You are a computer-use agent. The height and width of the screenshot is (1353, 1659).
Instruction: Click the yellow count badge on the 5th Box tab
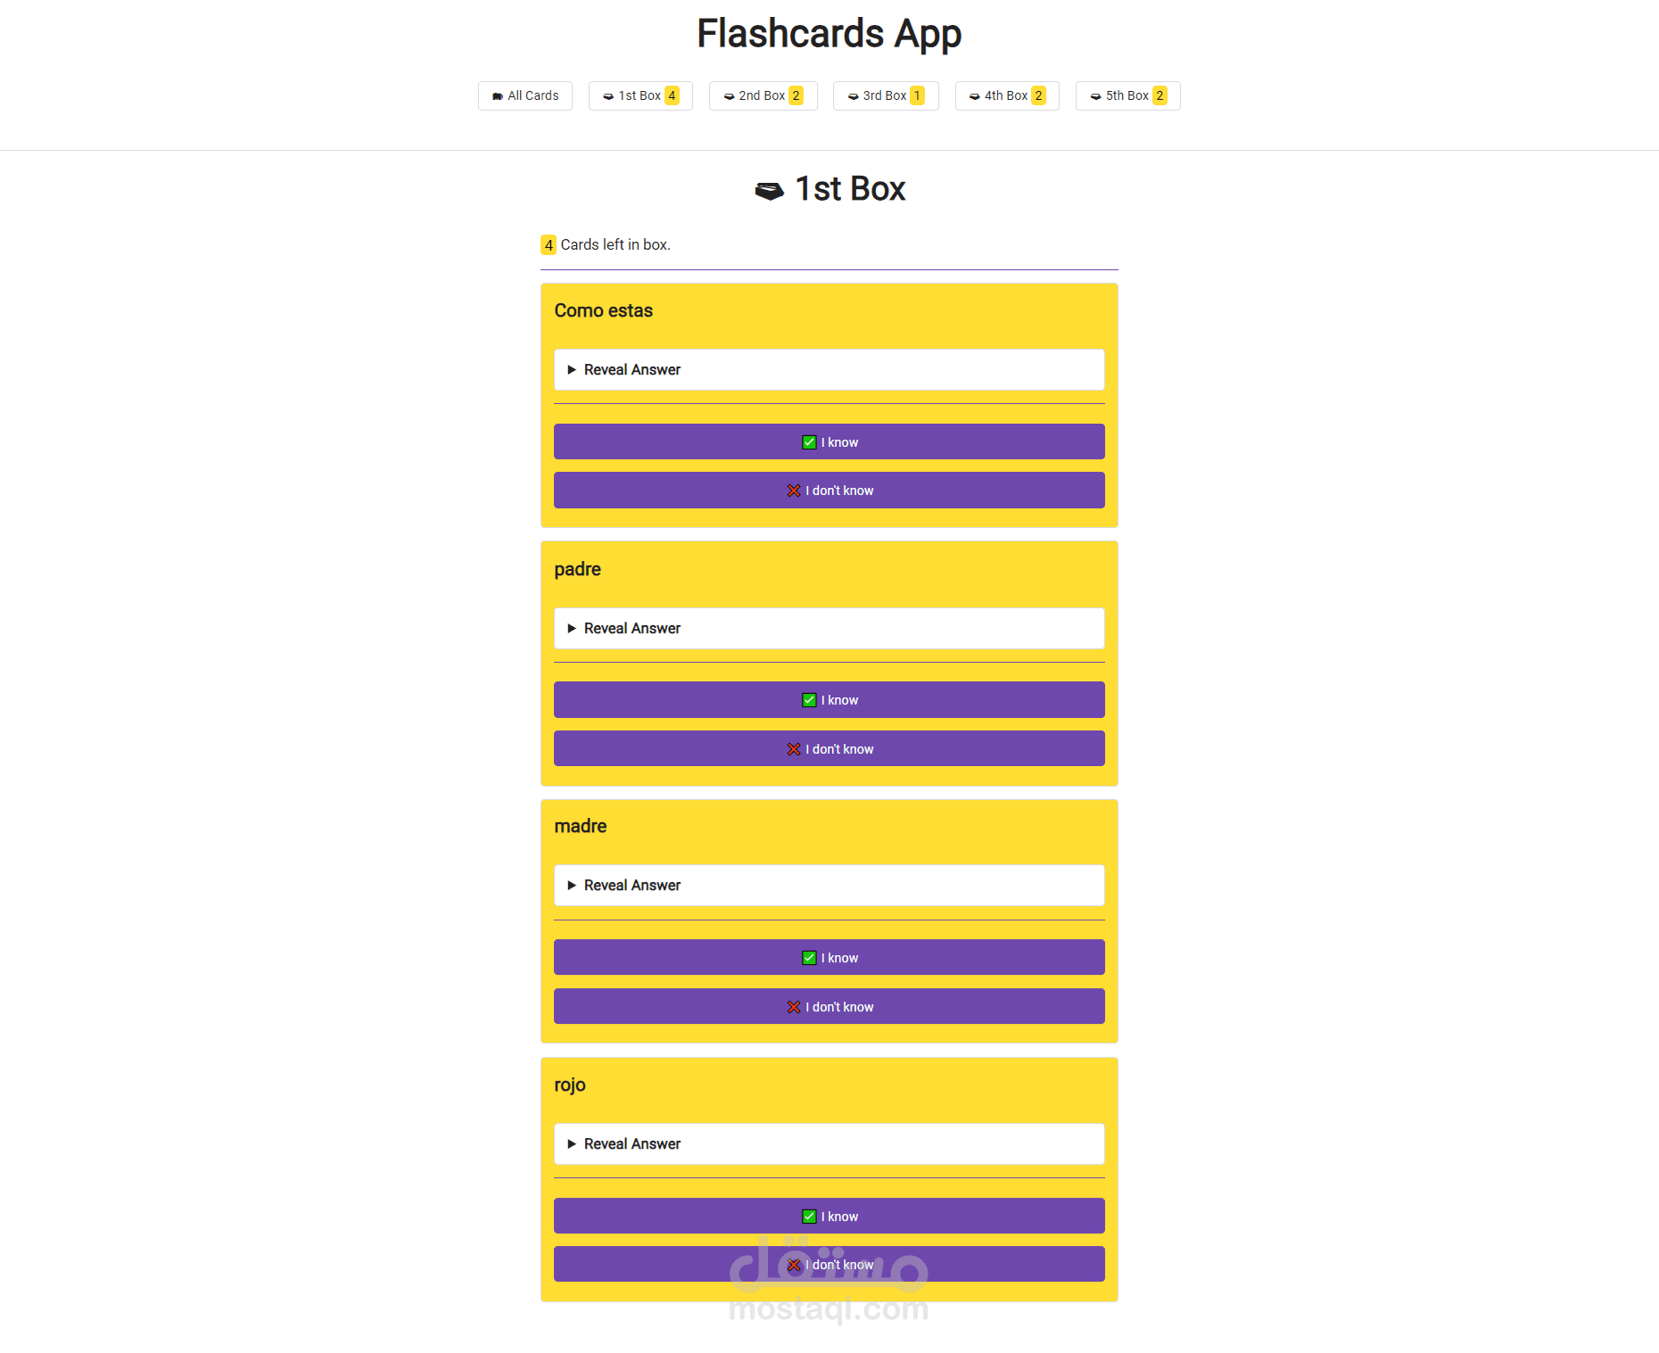[1160, 96]
